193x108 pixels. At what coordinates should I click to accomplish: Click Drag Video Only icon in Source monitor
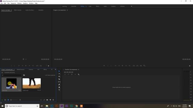click(24, 59)
